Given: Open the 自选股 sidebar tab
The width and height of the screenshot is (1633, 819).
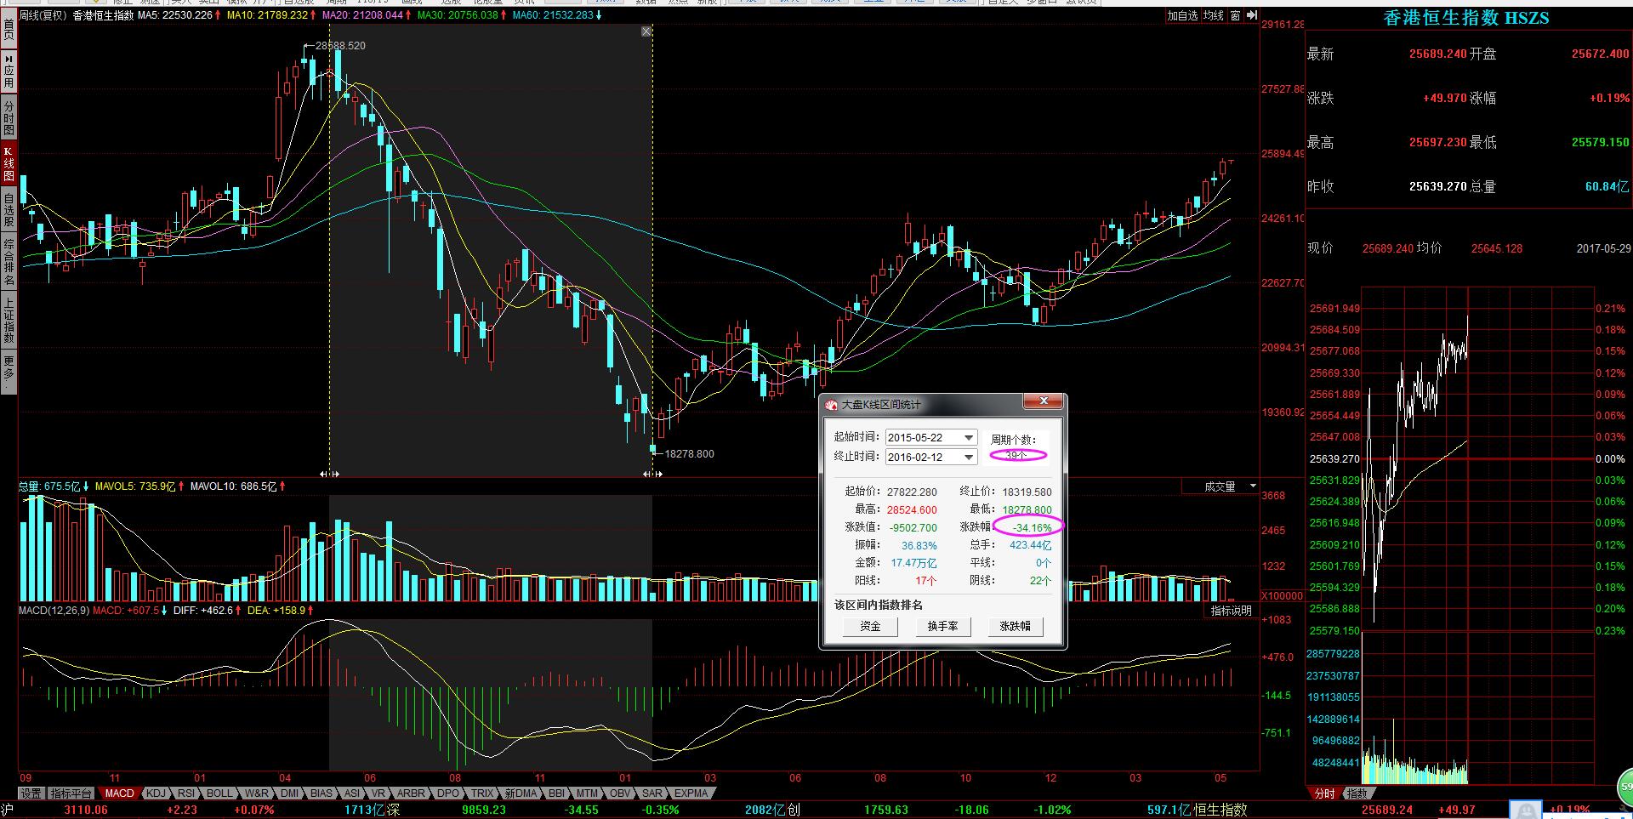Looking at the screenshot, I should (9, 209).
